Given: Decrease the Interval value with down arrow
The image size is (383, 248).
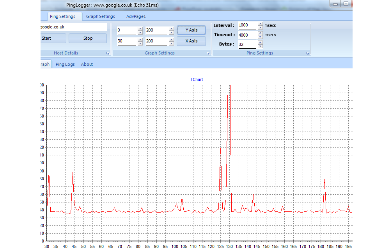Looking at the screenshot, I should click(x=261, y=27).
